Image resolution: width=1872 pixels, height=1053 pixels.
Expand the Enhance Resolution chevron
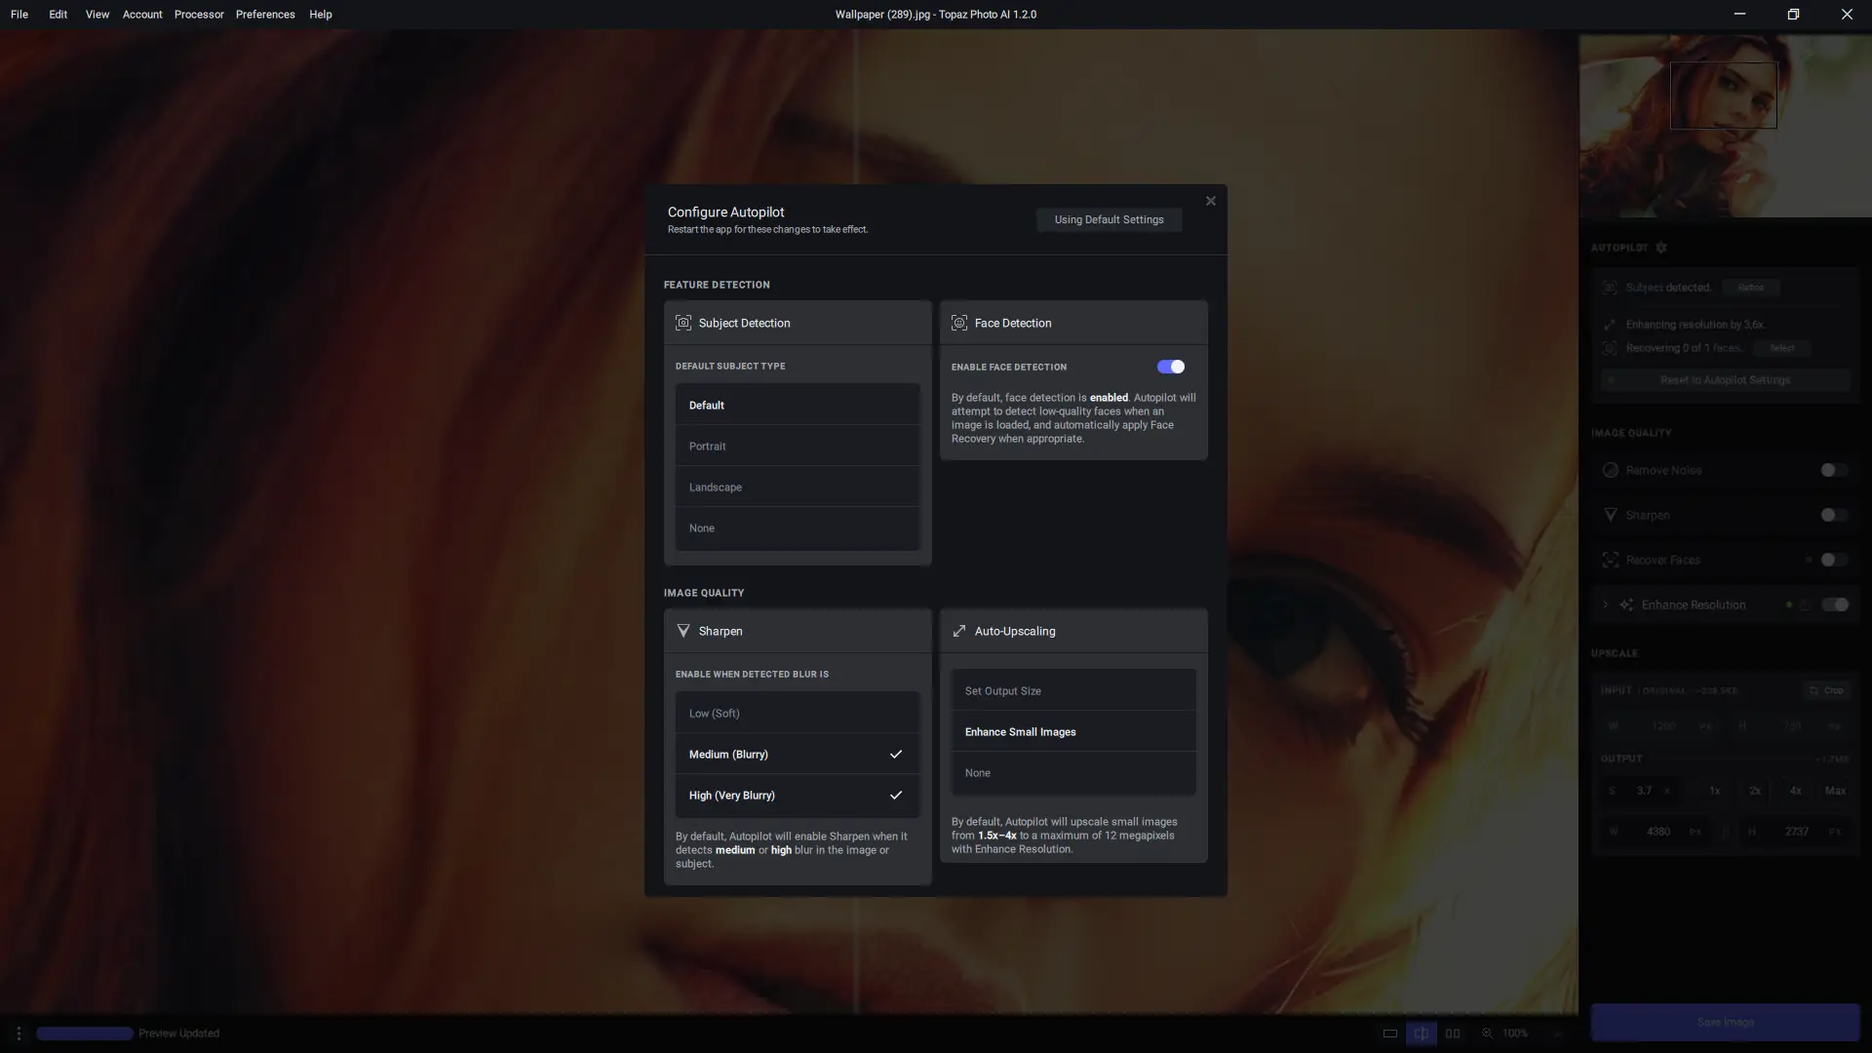[x=1605, y=604]
